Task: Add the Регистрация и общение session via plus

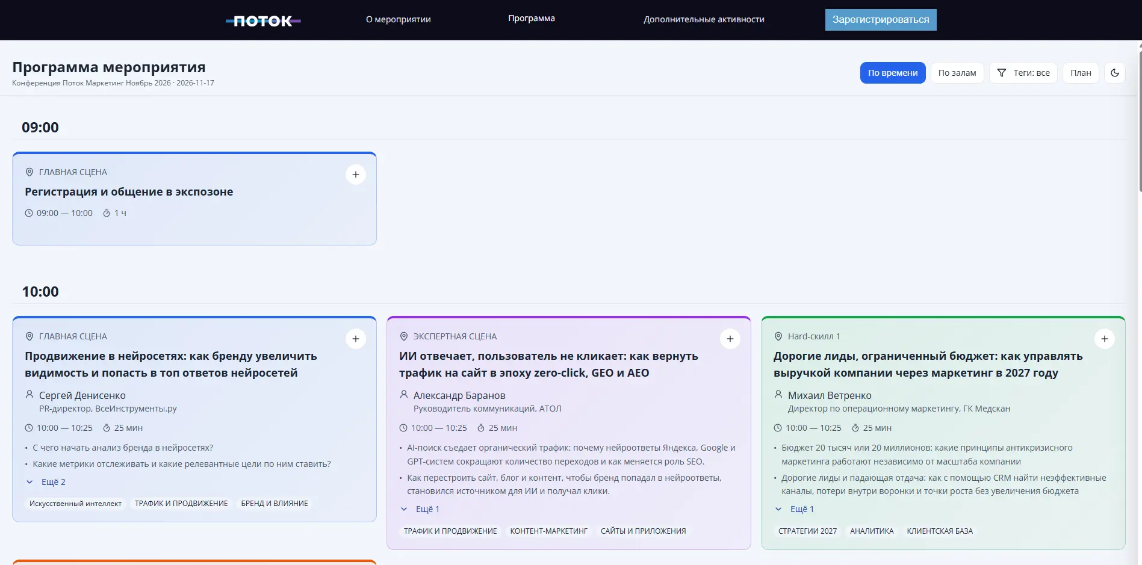Action: tap(356, 174)
